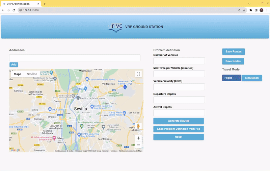Click the Carrefour shopping marker

85,89
